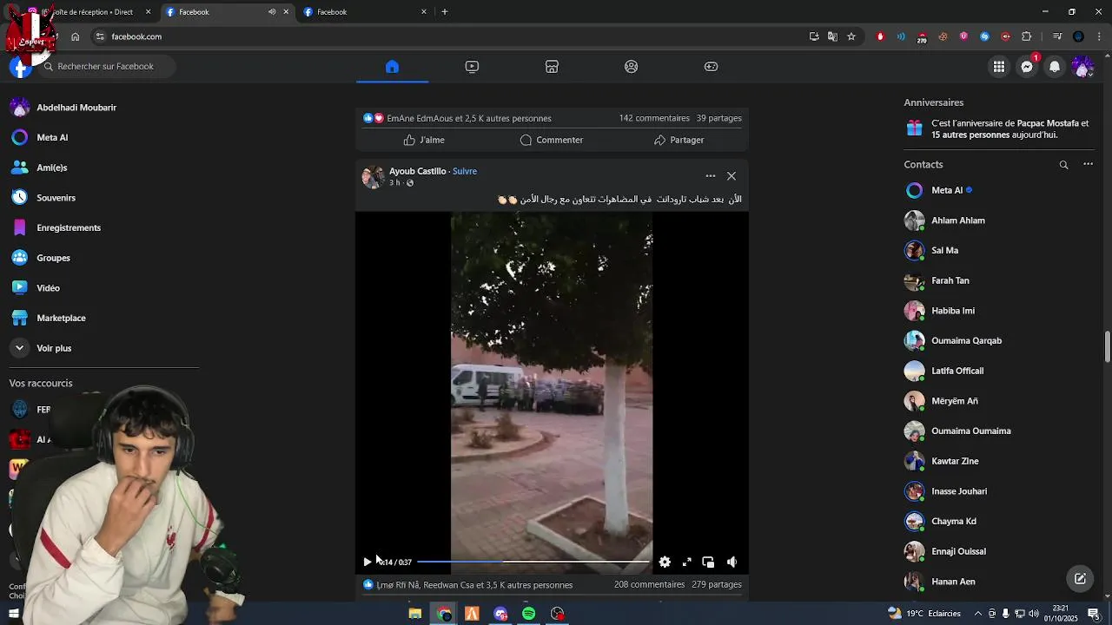Screen dimensions: 1112x625
Task: Open 142 commentaires on top post
Action: click(x=654, y=118)
